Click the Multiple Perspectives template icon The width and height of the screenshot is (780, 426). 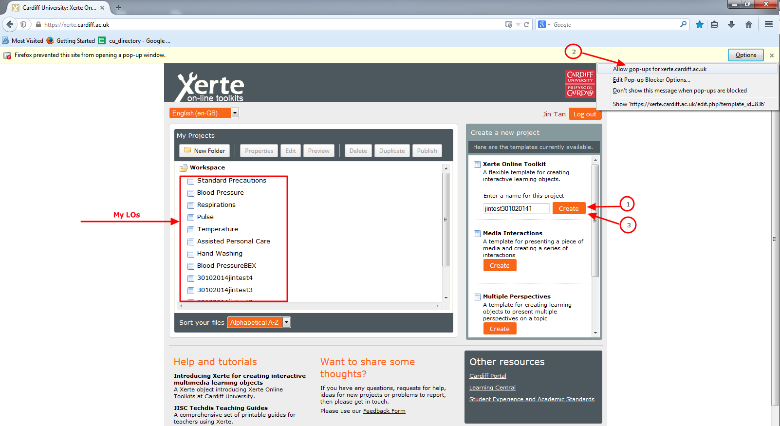(477, 297)
